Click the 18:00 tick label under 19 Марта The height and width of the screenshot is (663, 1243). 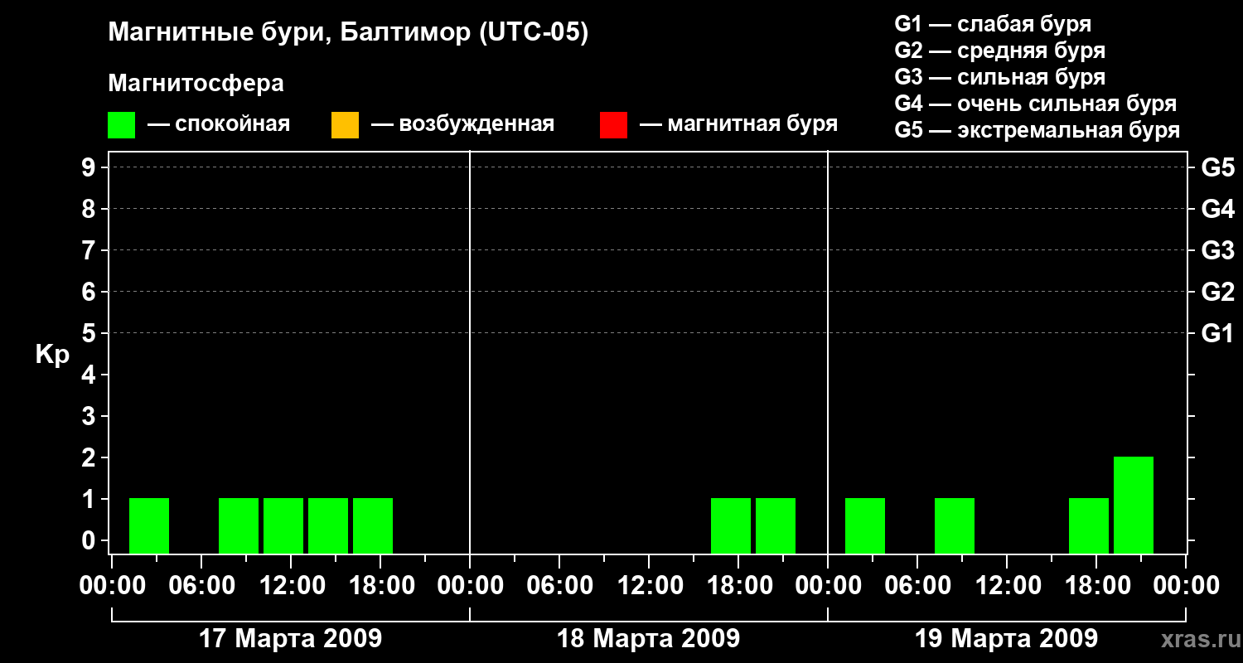tap(1096, 586)
